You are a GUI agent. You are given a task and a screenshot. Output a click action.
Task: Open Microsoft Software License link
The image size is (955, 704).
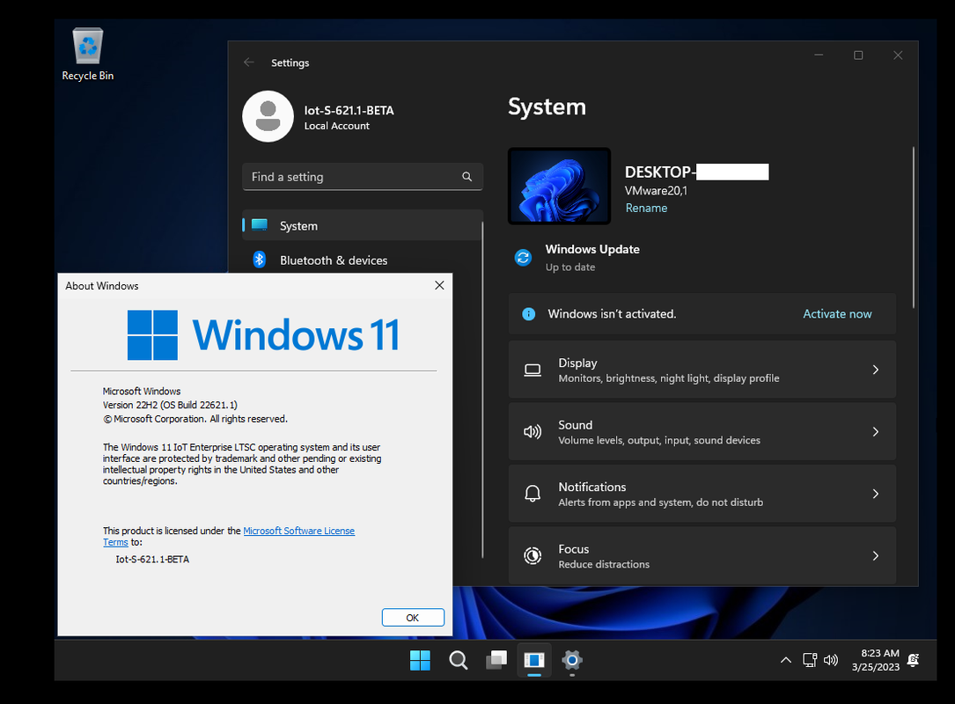pos(298,531)
